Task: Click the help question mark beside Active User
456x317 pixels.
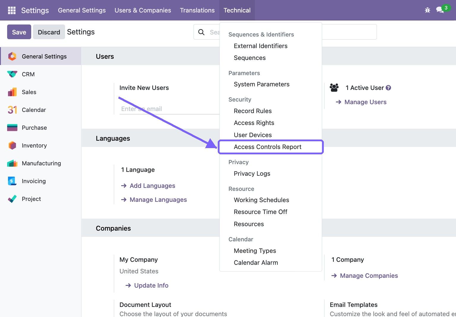Action: click(388, 88)
